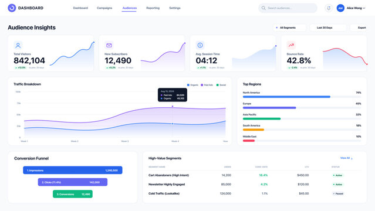The width and height of the screenshot is (375, 211).
Task: Open the Alice Wong account menu chevron
Action: point(364,8)
